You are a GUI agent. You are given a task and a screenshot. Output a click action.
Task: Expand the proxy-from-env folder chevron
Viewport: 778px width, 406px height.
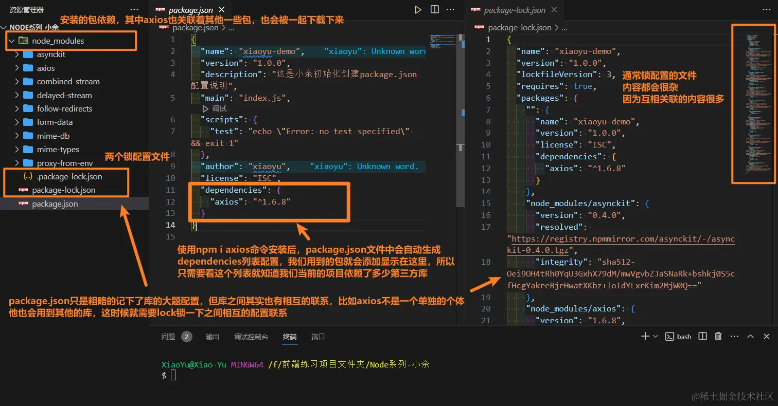pyautogui.click(x=17, y=163)
